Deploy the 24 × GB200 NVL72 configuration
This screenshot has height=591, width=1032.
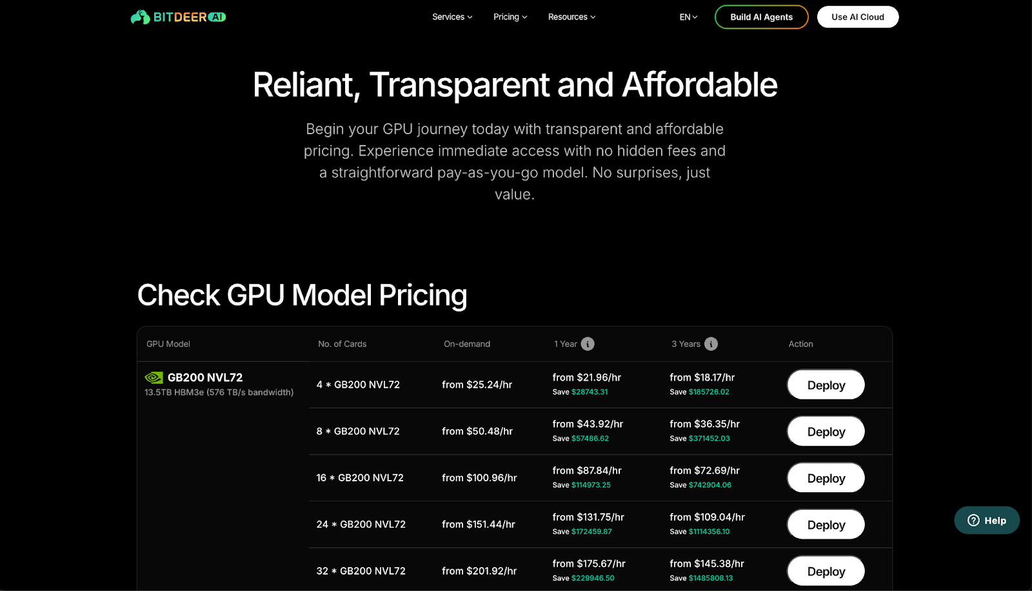pos(825,524)
